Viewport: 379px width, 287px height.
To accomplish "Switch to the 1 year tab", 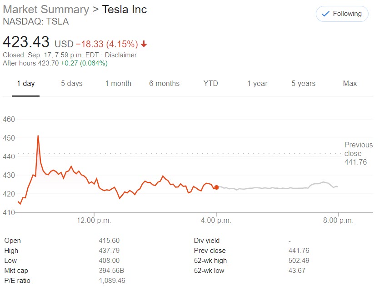I will [x=257, y=83].
